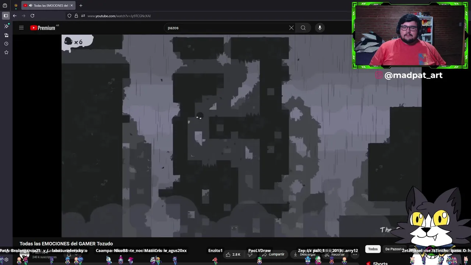Open synced tabs sidebar icon
The image size is (471, 265).
click(6, 35)
